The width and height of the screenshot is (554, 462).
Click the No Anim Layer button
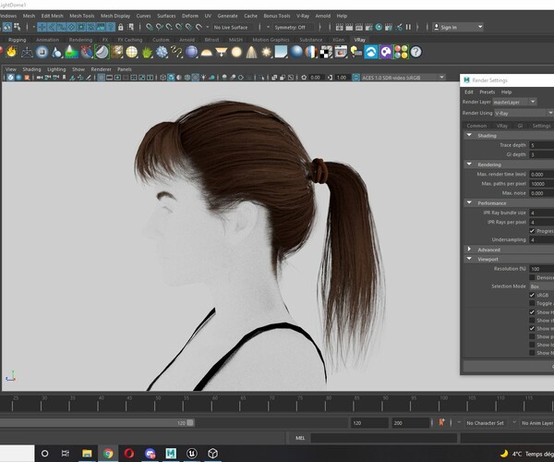pos(537,423)
